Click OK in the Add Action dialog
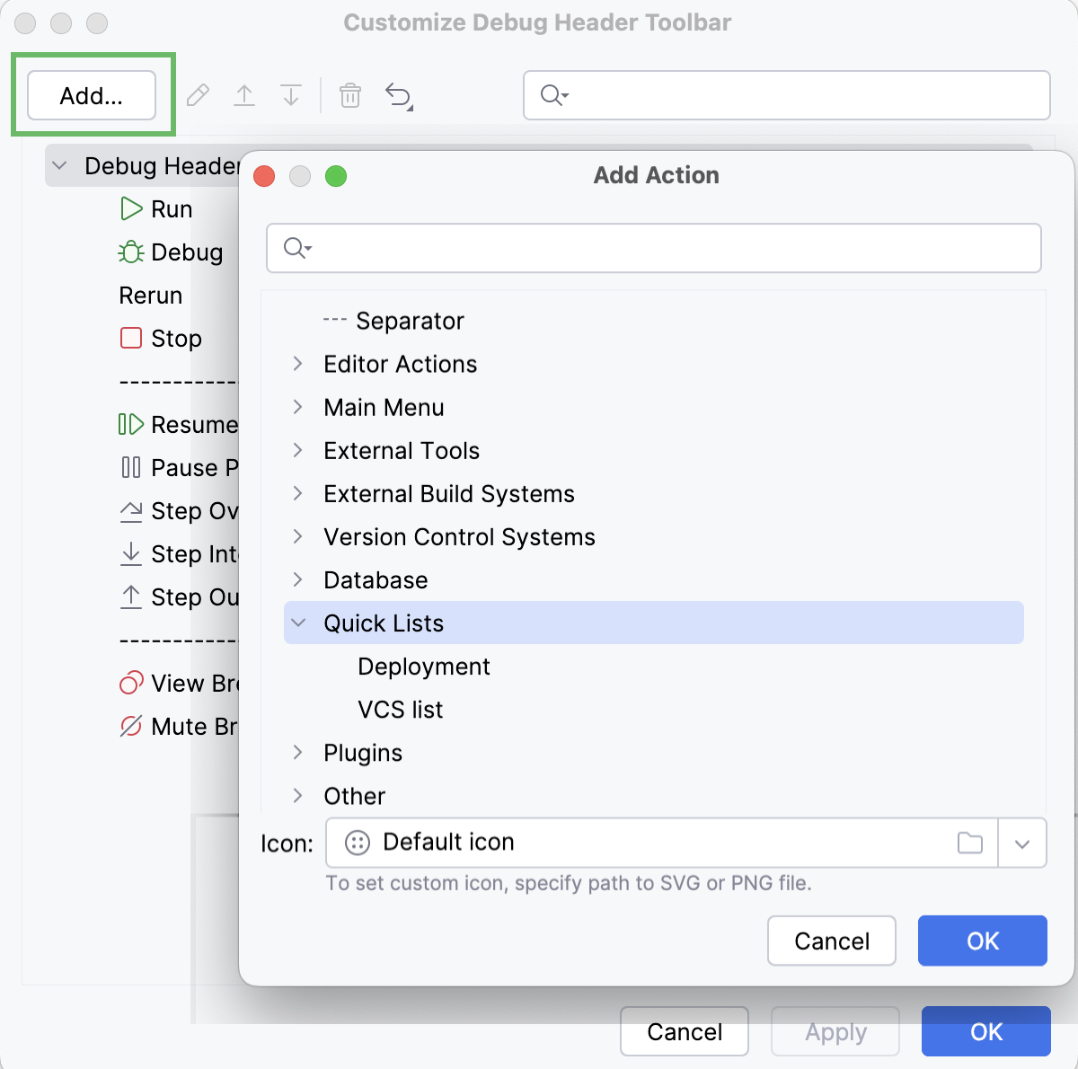 click(982, 941)
